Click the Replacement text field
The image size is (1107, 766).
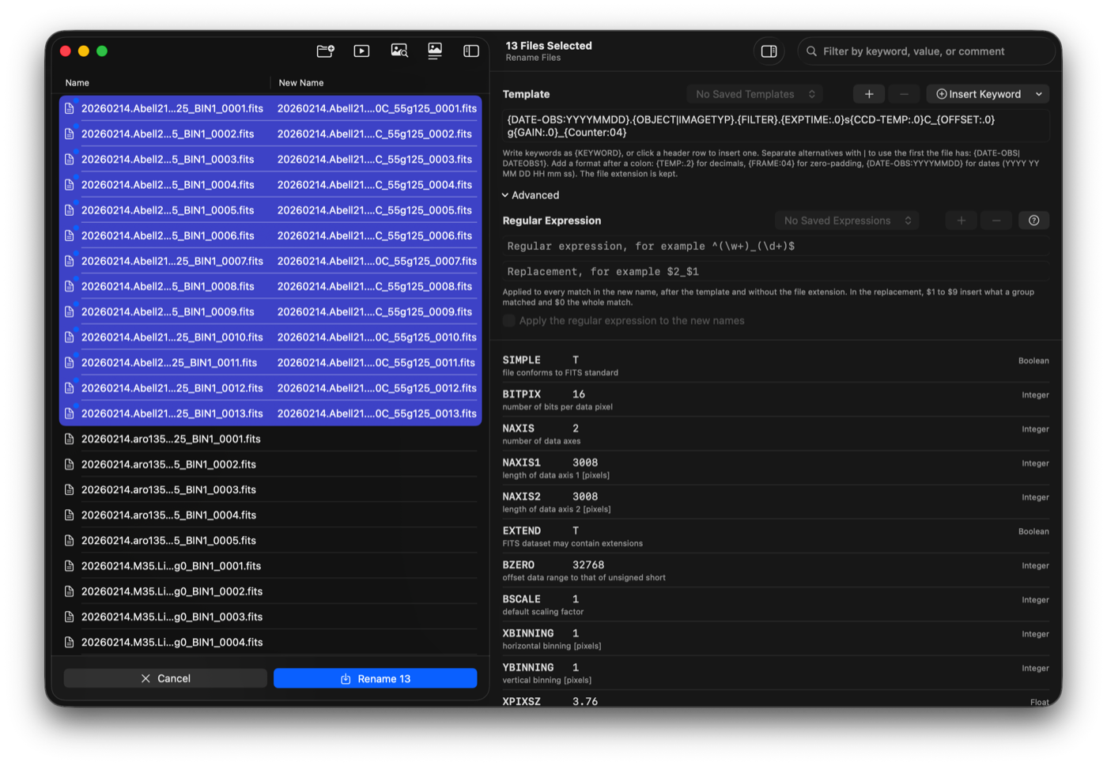[x=776, y=271]
